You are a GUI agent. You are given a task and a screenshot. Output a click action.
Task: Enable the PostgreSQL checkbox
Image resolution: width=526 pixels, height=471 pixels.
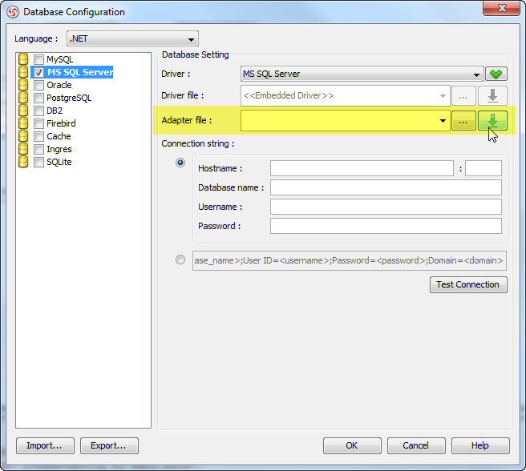click(x=38, y=98)
